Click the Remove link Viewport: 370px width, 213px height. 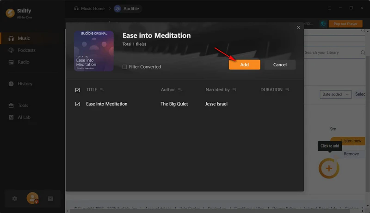tap(351, 154)
